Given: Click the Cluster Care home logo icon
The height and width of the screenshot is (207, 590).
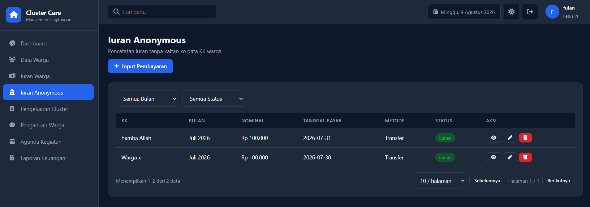Looking at the screenshot, I should [14, 15].
